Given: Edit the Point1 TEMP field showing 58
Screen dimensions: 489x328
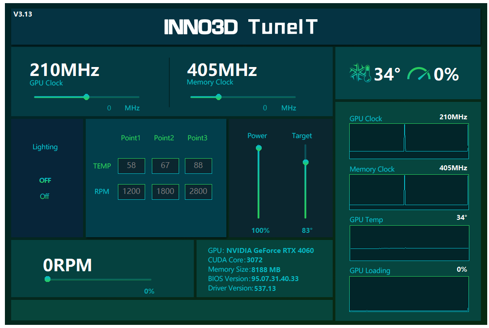Looking at the screenshot, I should (x=131, y=166).
